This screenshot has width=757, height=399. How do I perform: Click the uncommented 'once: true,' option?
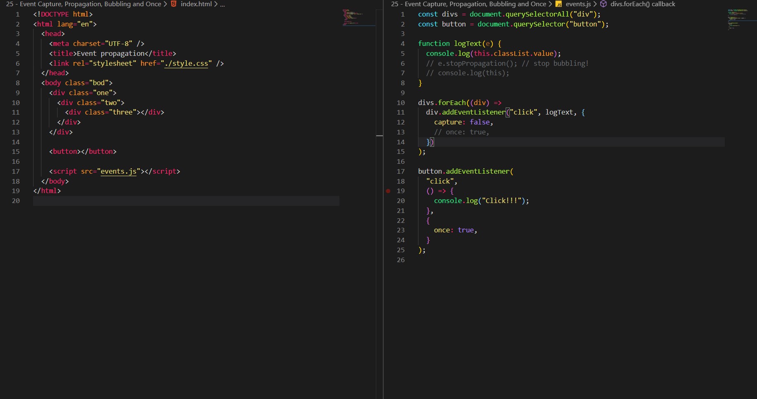coord(456,230)
